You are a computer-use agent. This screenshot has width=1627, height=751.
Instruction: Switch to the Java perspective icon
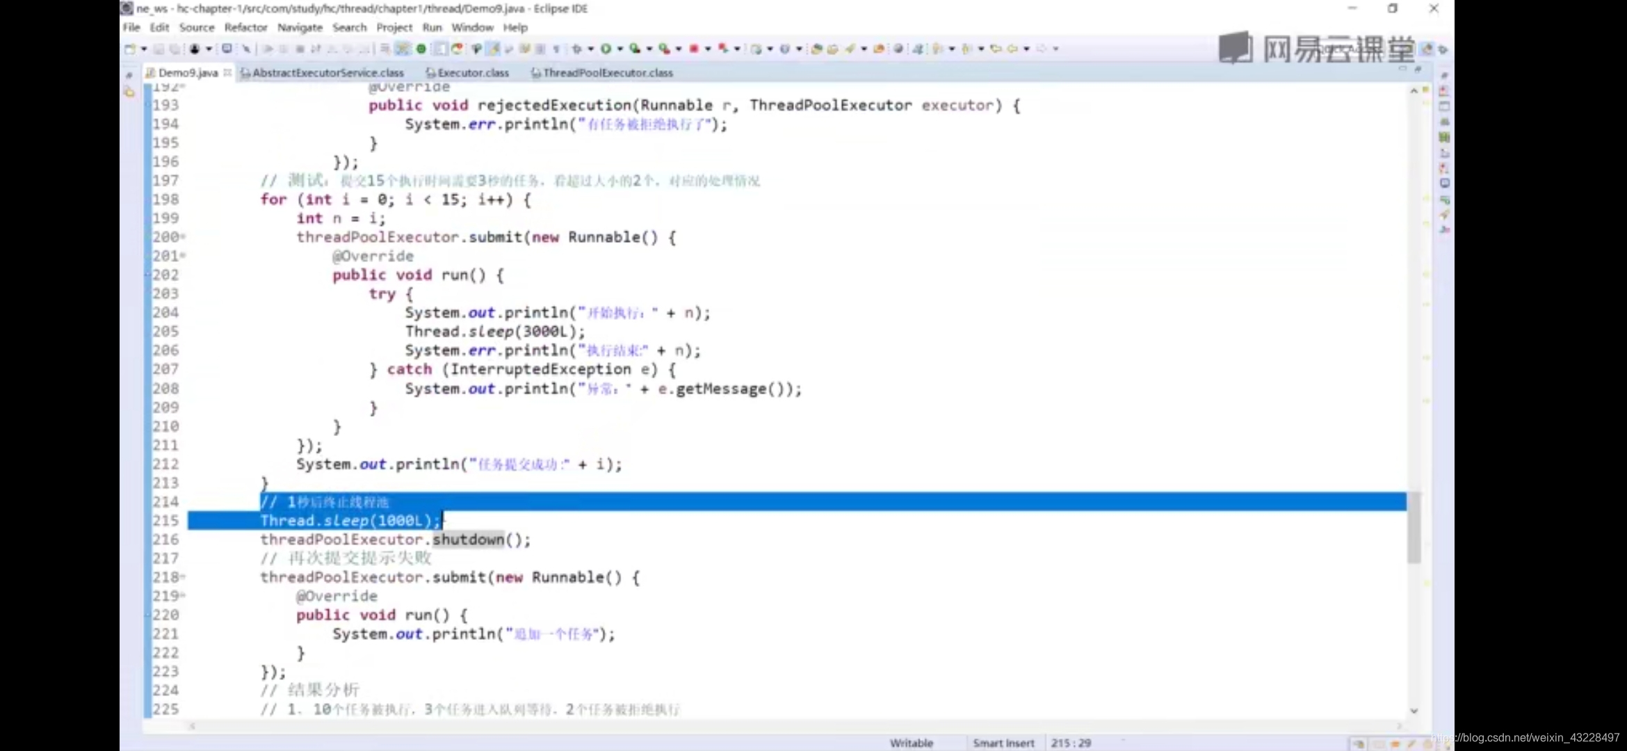pyautogui.click(x=1427, y=49)
